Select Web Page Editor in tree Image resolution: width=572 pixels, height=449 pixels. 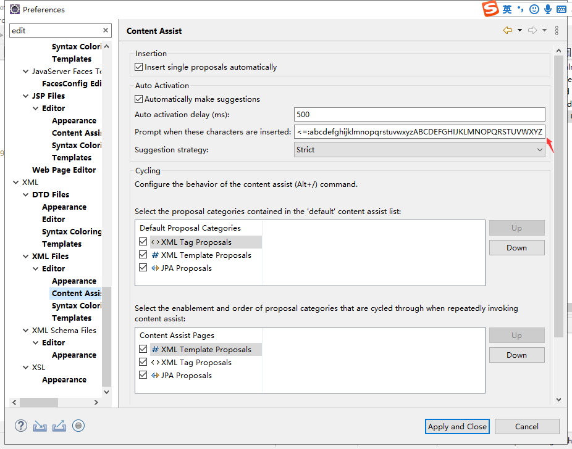pos(64,170)
